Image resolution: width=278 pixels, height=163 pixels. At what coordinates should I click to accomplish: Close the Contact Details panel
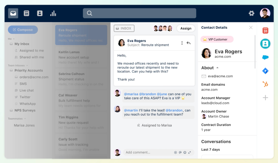point(251,28)
